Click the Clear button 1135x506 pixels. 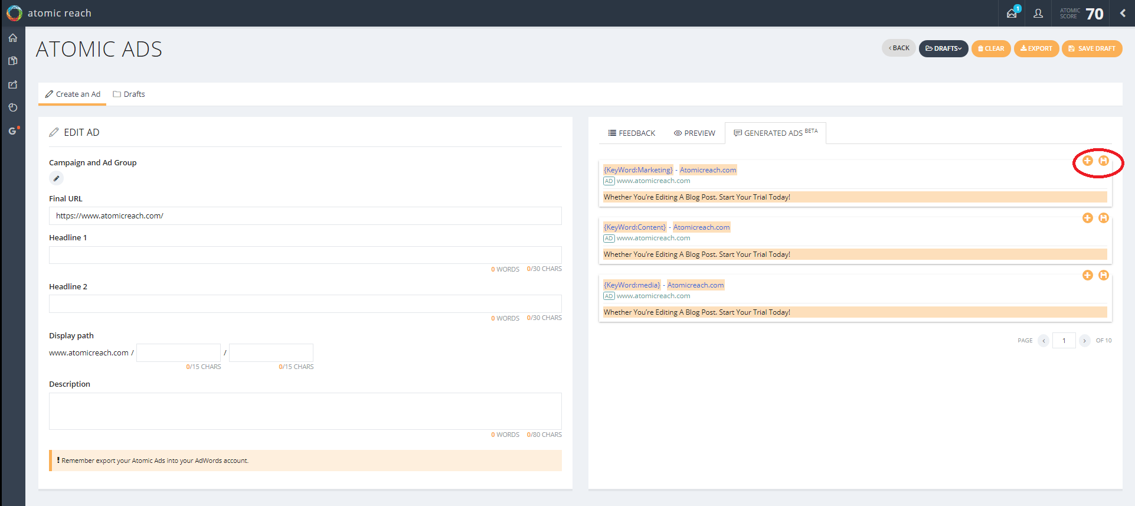click(991, 48)
